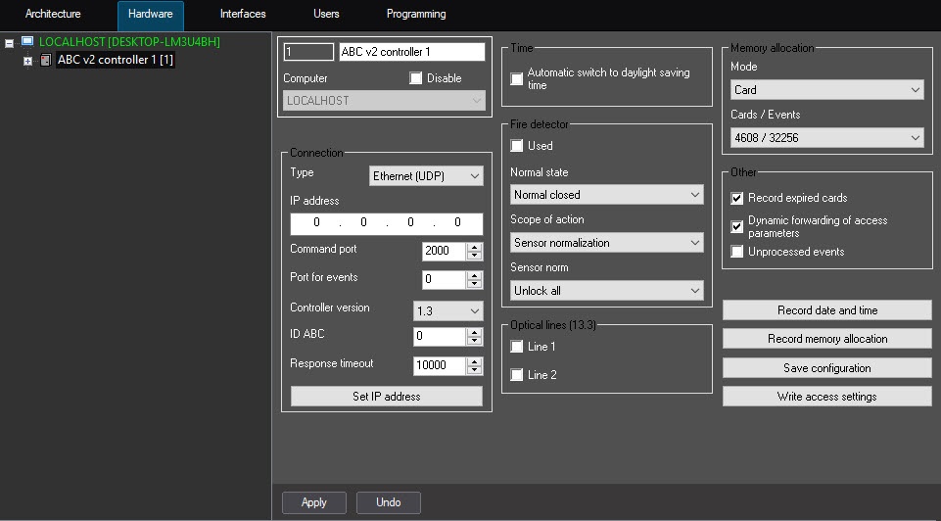Click the LOCALHOST computer icon in tree
This screenshot has width=941, height=521.
(27, 42)
